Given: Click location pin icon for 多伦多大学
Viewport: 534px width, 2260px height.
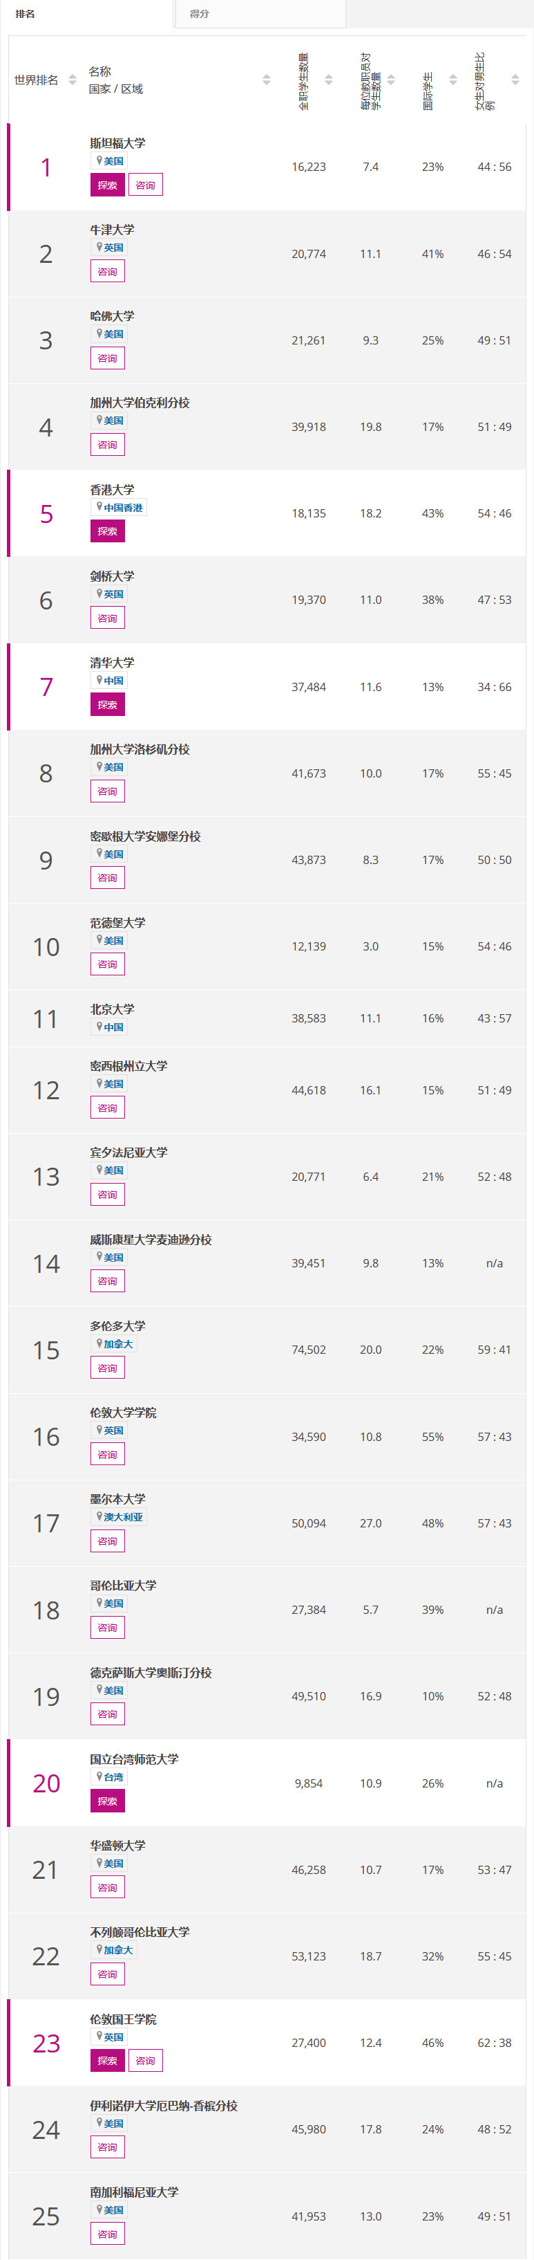Looking at the screenshot, I should pos(99,1343).
